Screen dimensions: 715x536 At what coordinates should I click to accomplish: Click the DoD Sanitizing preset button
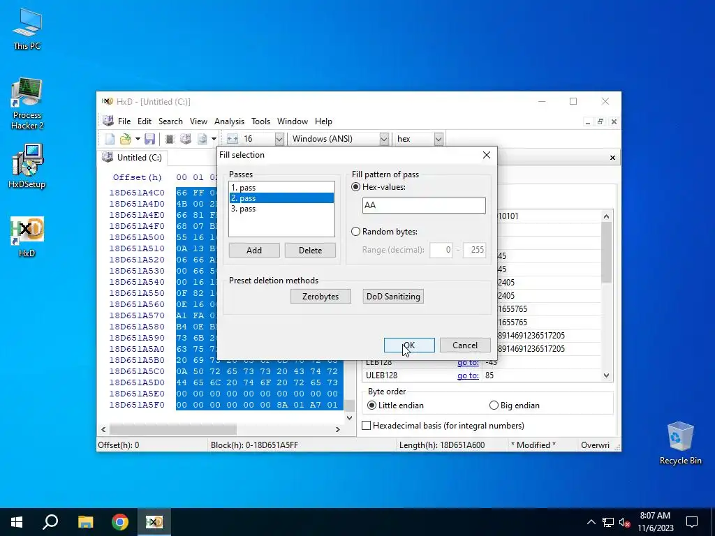[393, 296]
